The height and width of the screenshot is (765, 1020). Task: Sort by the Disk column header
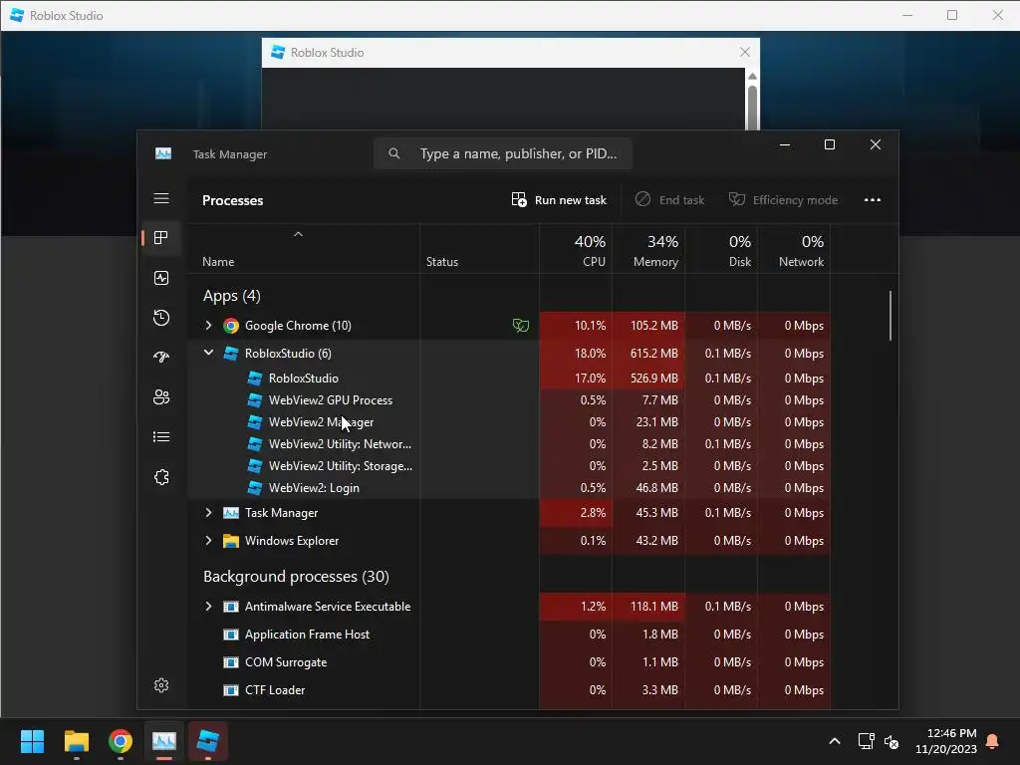721,250
